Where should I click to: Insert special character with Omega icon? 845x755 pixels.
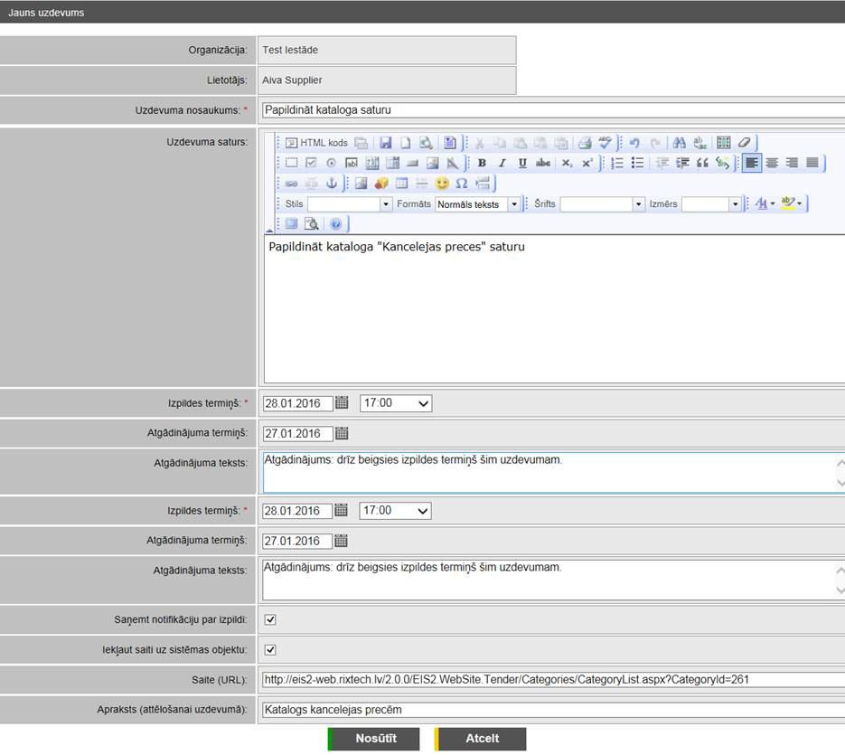click(462, 184)
